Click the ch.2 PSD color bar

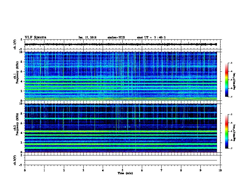226,131
